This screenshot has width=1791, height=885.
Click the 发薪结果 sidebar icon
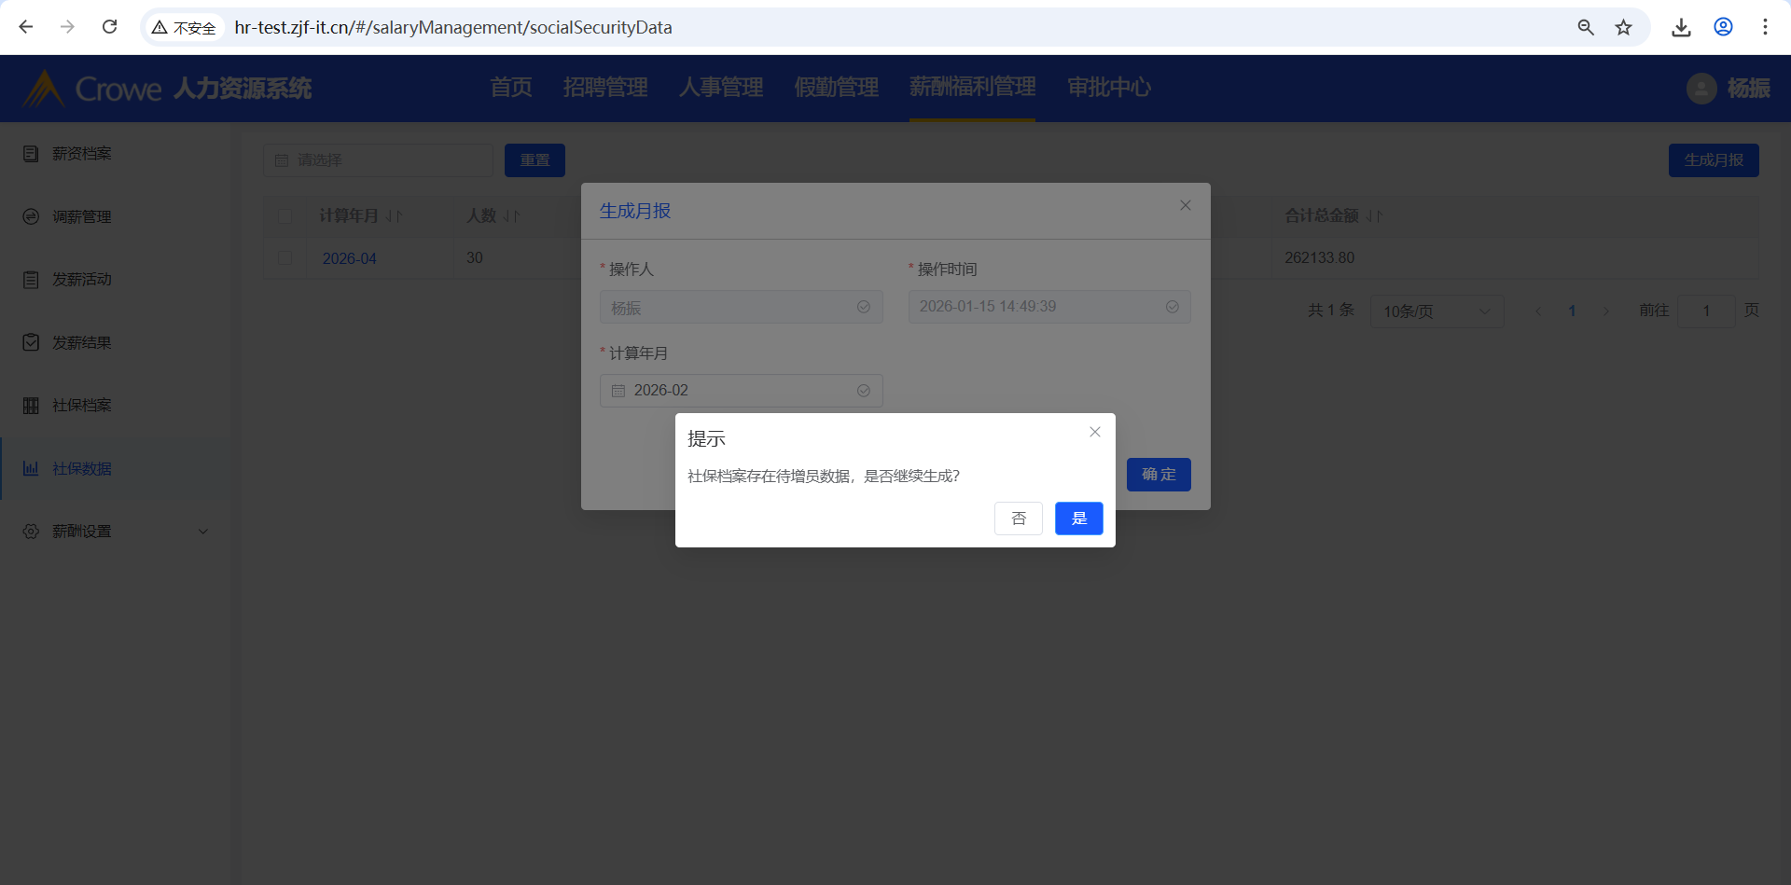(31, 342)
